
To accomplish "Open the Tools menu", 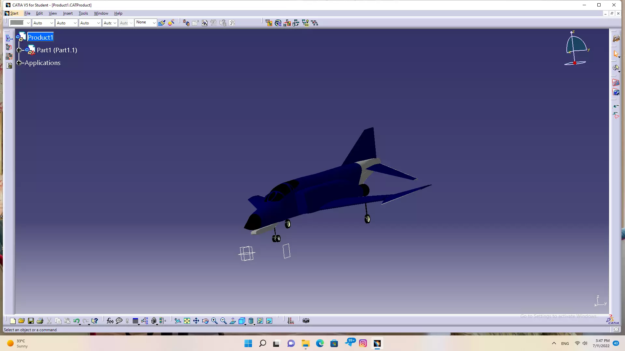I will click(x=83, y=13).
